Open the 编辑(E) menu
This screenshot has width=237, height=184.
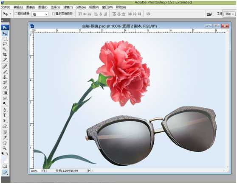18,7
